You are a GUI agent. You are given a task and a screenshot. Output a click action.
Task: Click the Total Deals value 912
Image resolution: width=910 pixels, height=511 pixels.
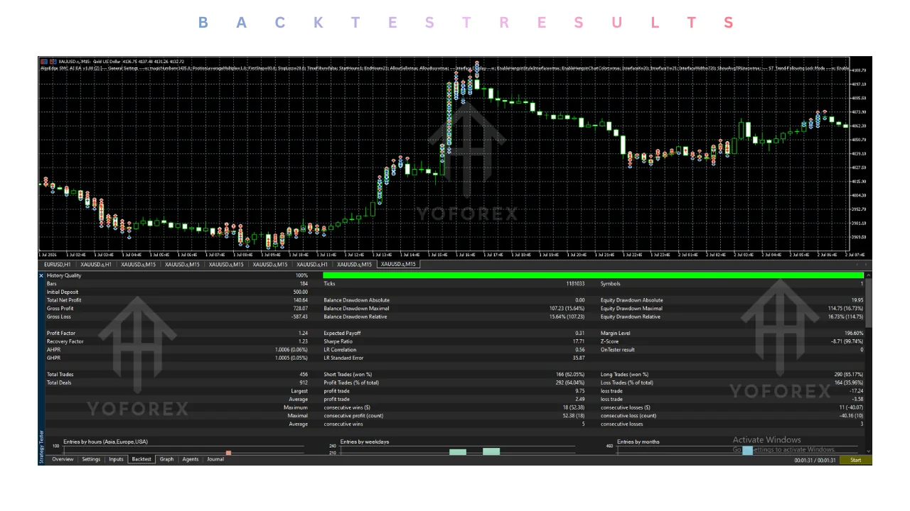click(x=304, y=383)
